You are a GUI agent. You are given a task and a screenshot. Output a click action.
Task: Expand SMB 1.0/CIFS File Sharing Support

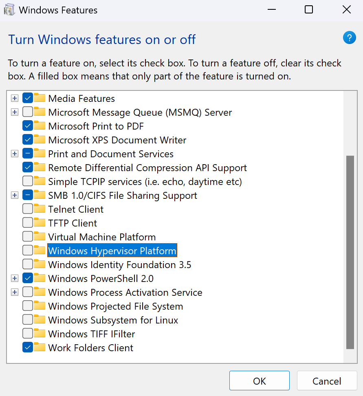(x=15, y=195)
